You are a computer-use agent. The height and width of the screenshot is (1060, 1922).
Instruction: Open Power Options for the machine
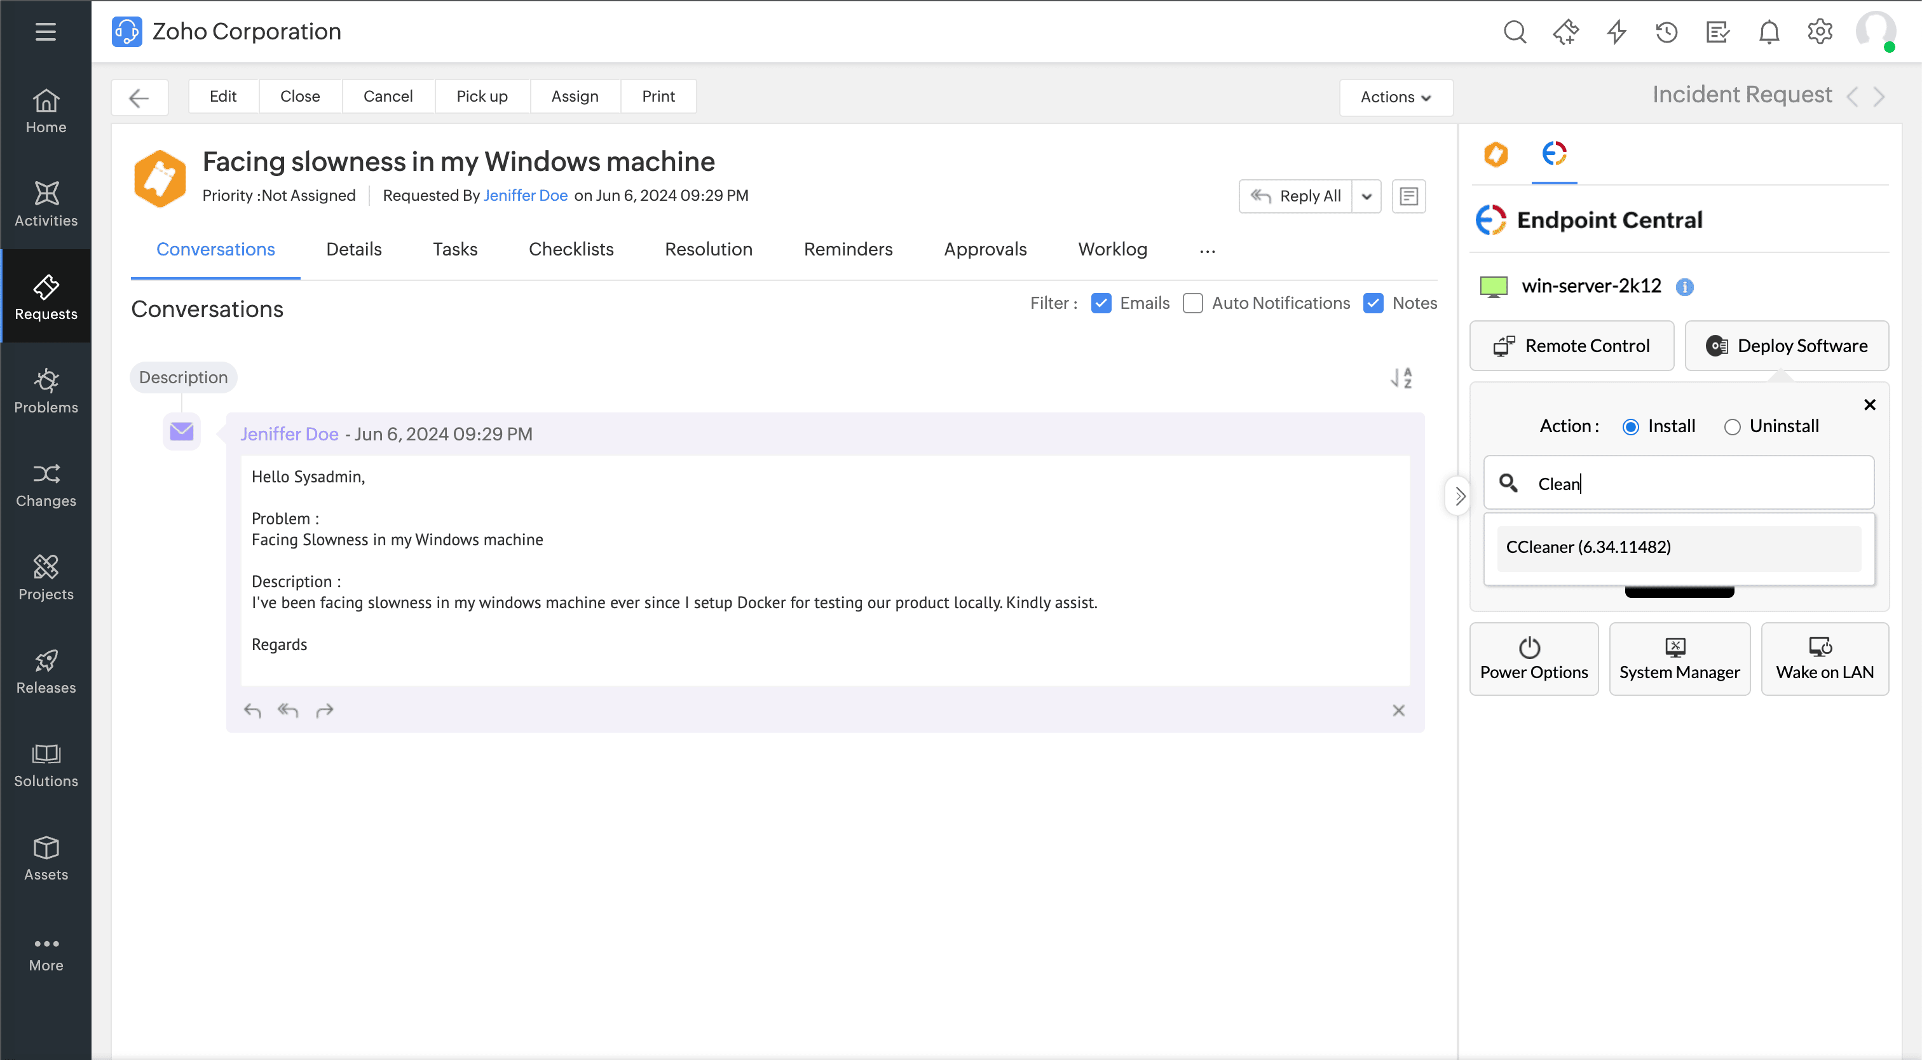coord(1534,658)
